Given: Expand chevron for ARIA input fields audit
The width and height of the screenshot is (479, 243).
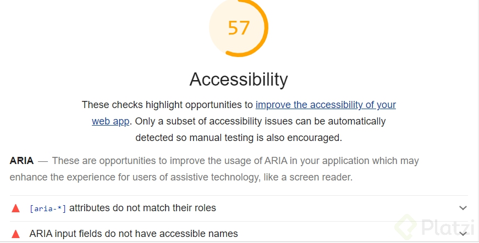Looking at the screenshot, I should (463, 234).
